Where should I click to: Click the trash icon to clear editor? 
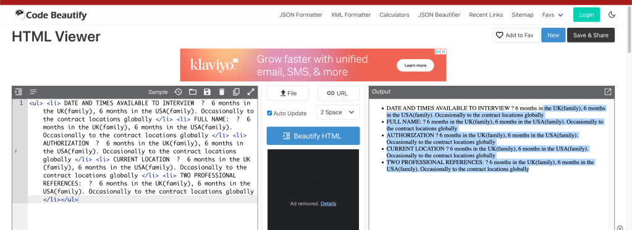(222, 92)
